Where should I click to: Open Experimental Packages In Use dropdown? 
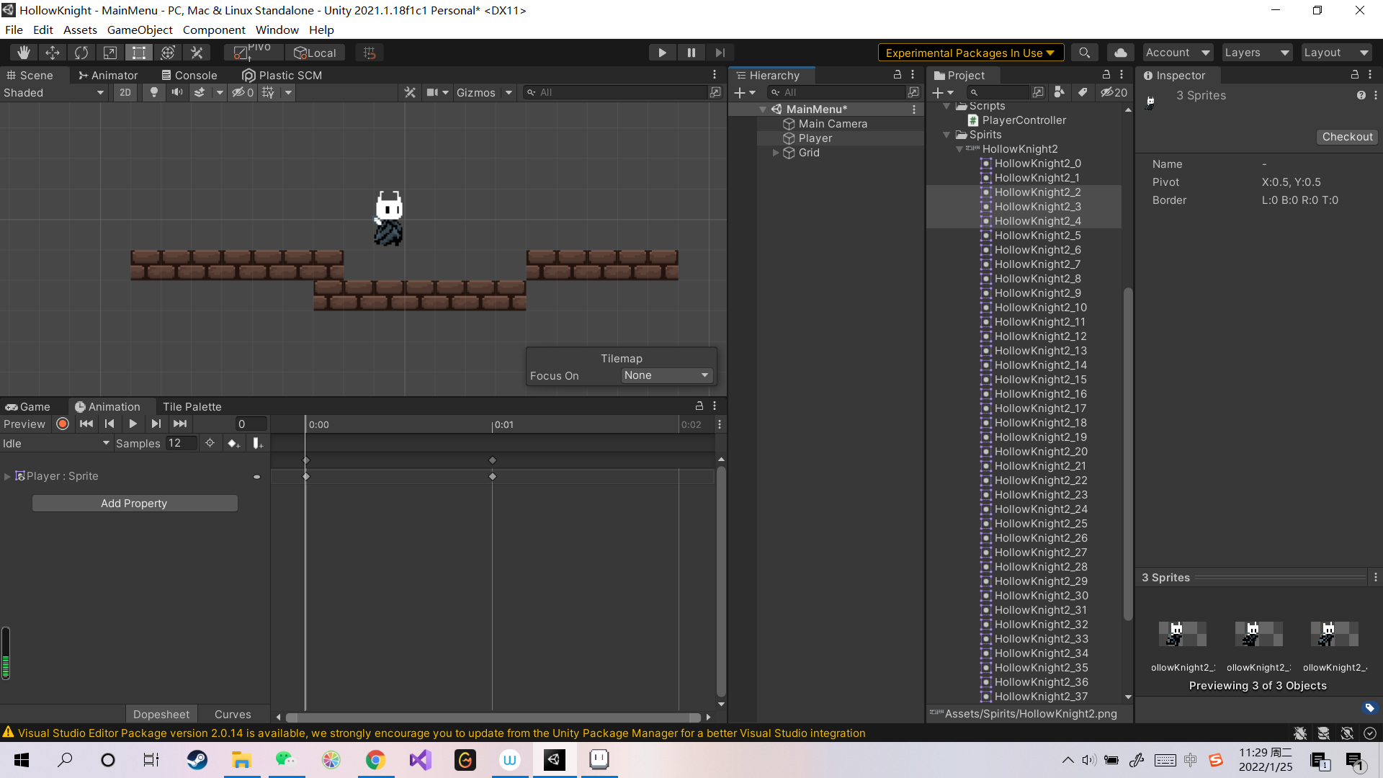[x=970, y=53]
